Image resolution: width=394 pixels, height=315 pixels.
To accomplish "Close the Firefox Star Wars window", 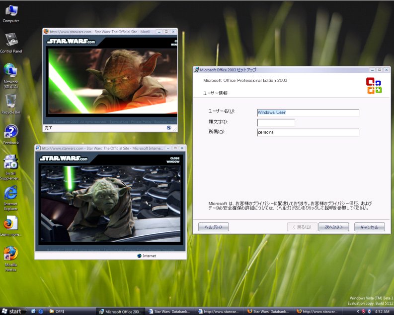I will point(173,32).
